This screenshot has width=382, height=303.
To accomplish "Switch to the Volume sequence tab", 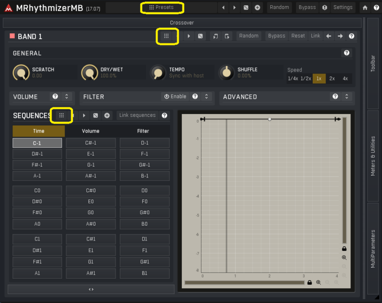I will [91, 131].
